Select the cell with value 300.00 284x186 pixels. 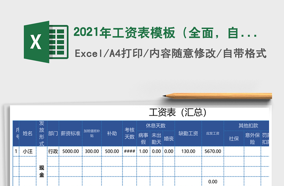pos(92,151)
